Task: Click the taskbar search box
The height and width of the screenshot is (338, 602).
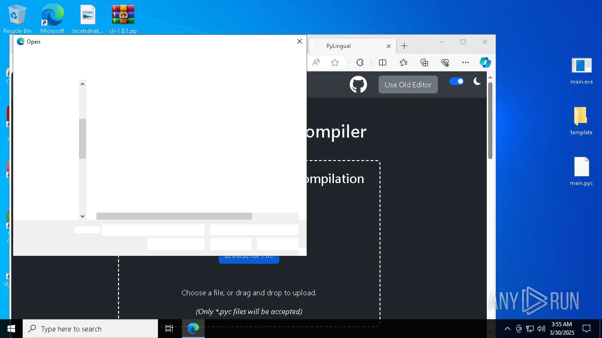Action: tap(90, 329)
